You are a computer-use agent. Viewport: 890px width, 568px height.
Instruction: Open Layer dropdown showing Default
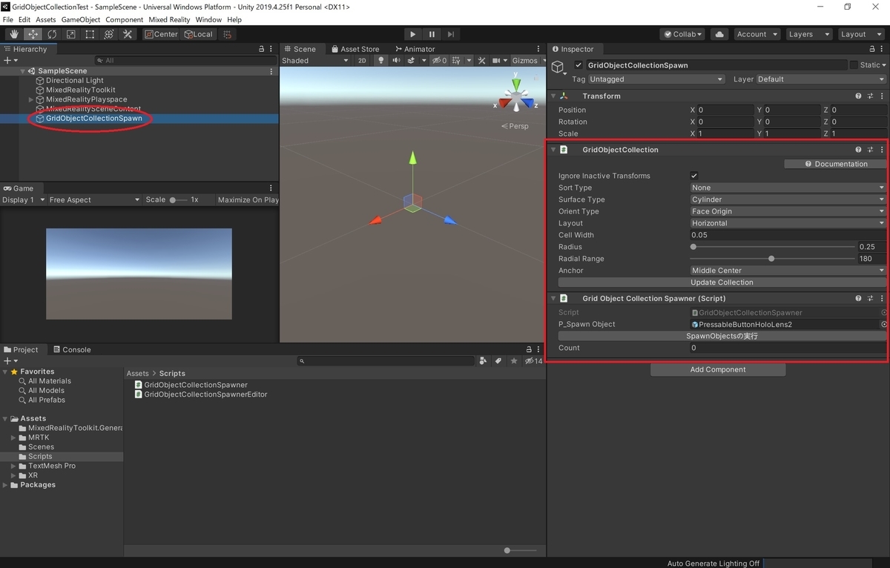(x=821, y=79)
